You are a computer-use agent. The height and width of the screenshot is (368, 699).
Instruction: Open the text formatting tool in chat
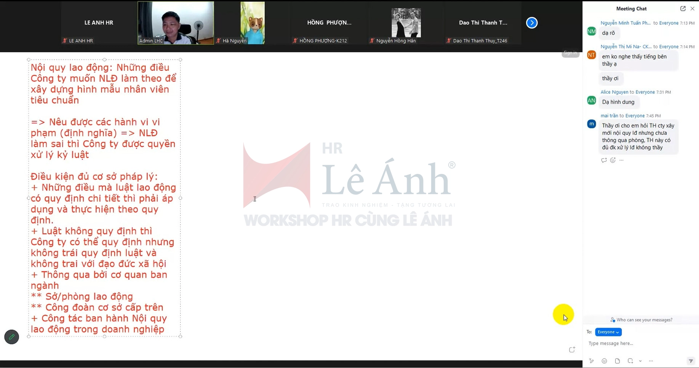[591, 361]
